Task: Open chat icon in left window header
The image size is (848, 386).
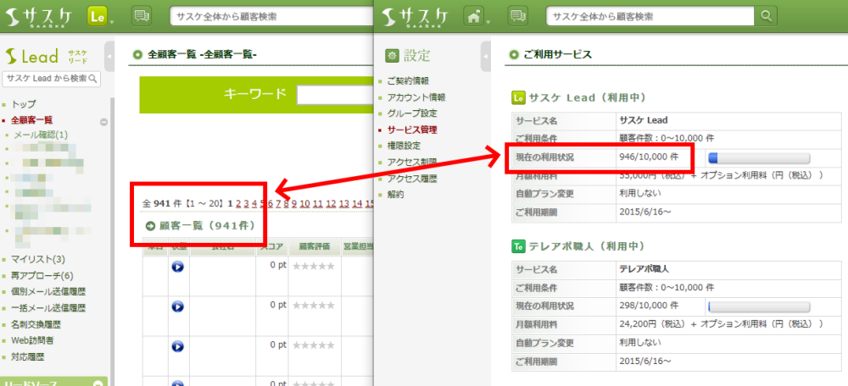Action: (x=141, y=17)
